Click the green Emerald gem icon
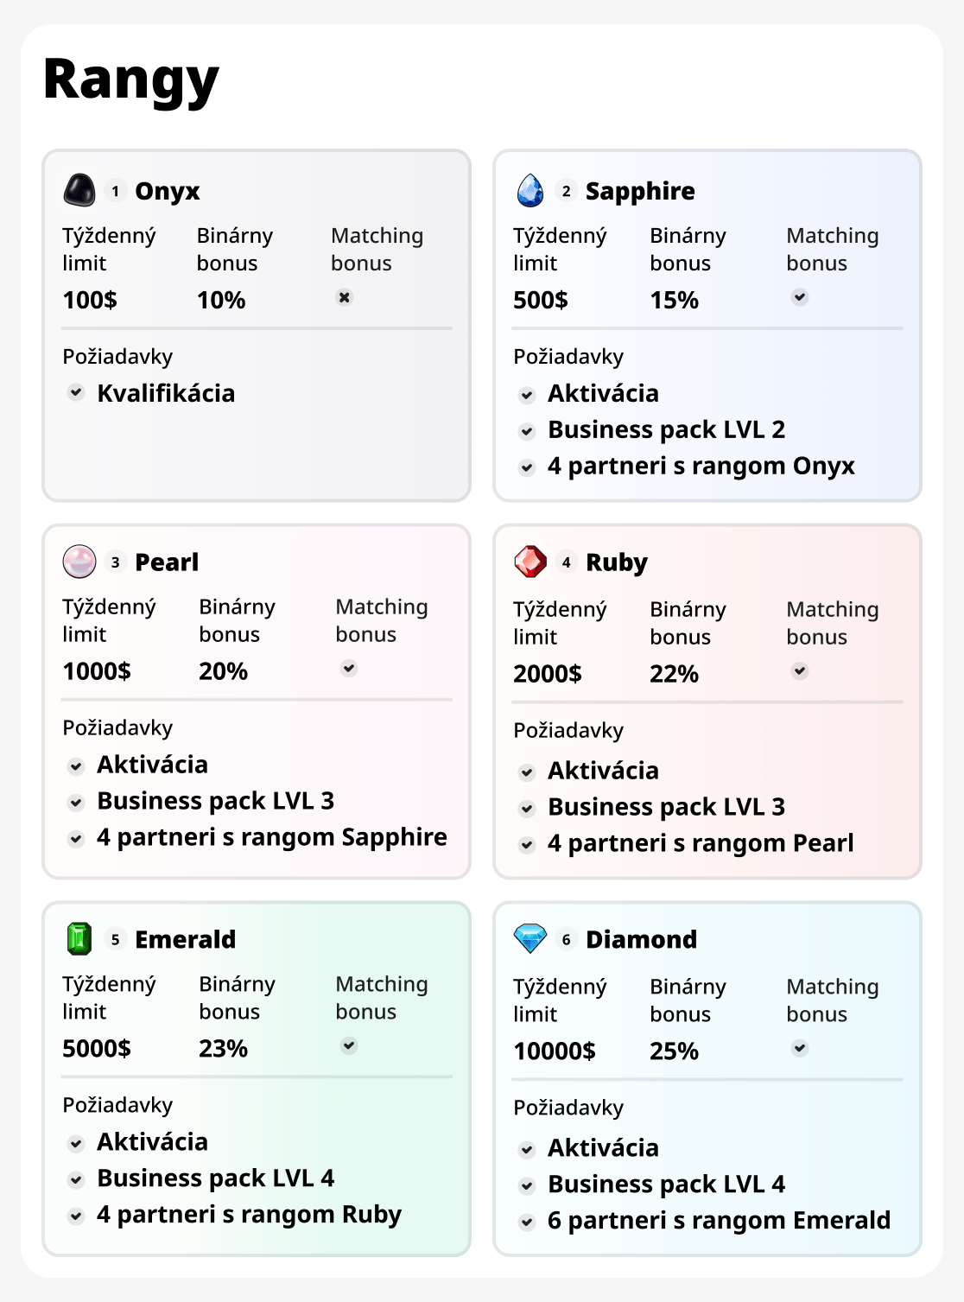964x1302 pixels. pyautogui.click(x=79, y=938)
